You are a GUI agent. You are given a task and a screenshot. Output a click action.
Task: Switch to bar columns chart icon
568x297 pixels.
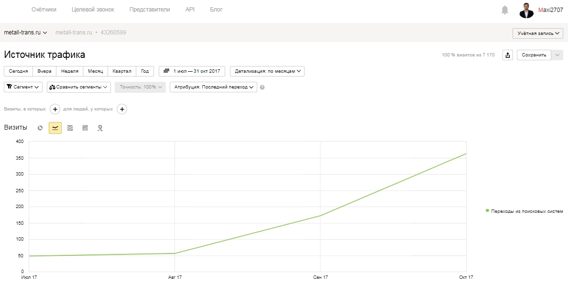85,128
